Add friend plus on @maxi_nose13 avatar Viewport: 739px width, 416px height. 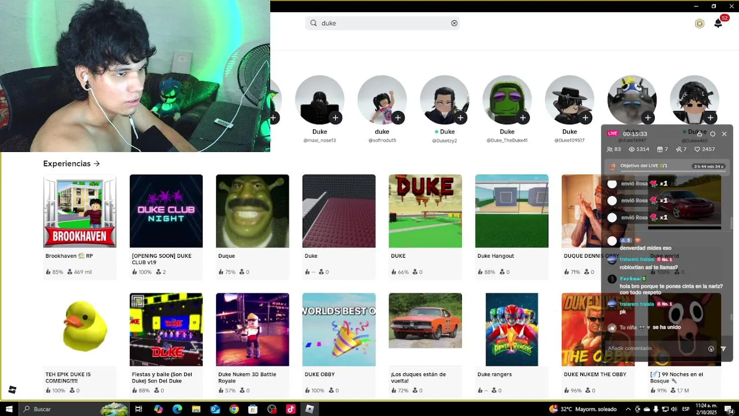(x=335, y=118)
